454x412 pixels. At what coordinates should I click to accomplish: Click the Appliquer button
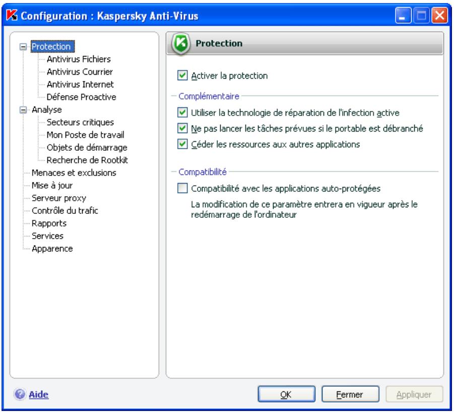point(414,394)
